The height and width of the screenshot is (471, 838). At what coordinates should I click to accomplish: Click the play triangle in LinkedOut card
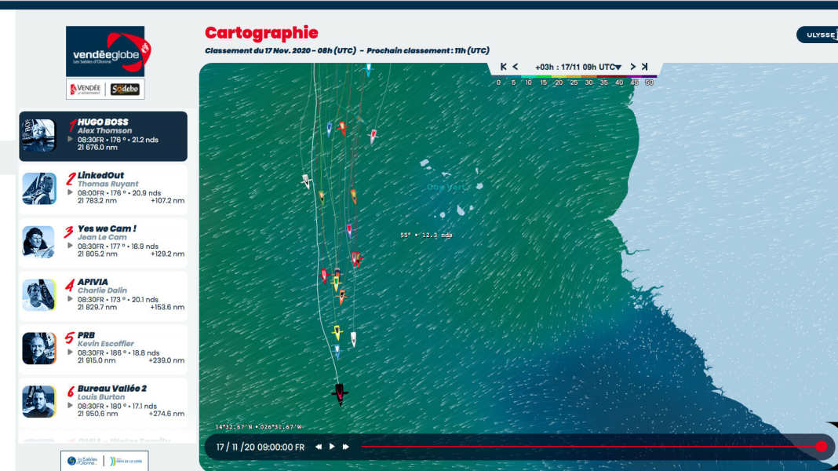[70, 192]
